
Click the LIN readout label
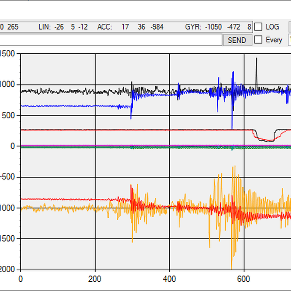[x=44, y=27]
